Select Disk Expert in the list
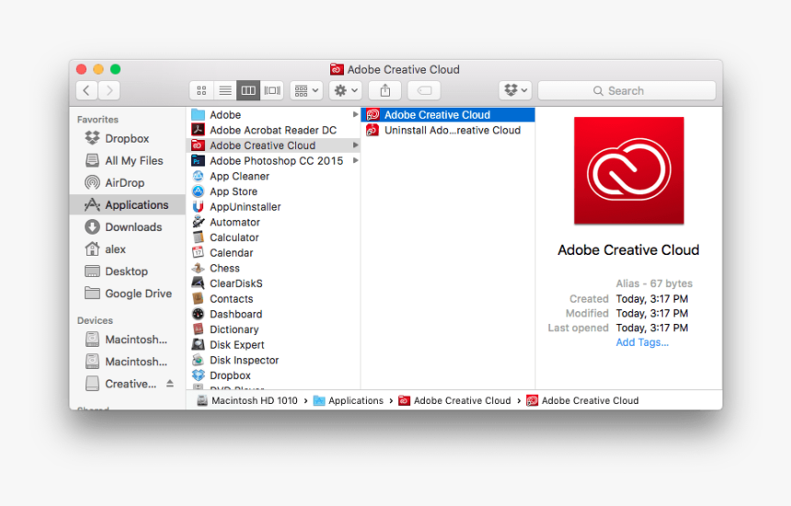This screenshot has height=506, width=791. 272,345
